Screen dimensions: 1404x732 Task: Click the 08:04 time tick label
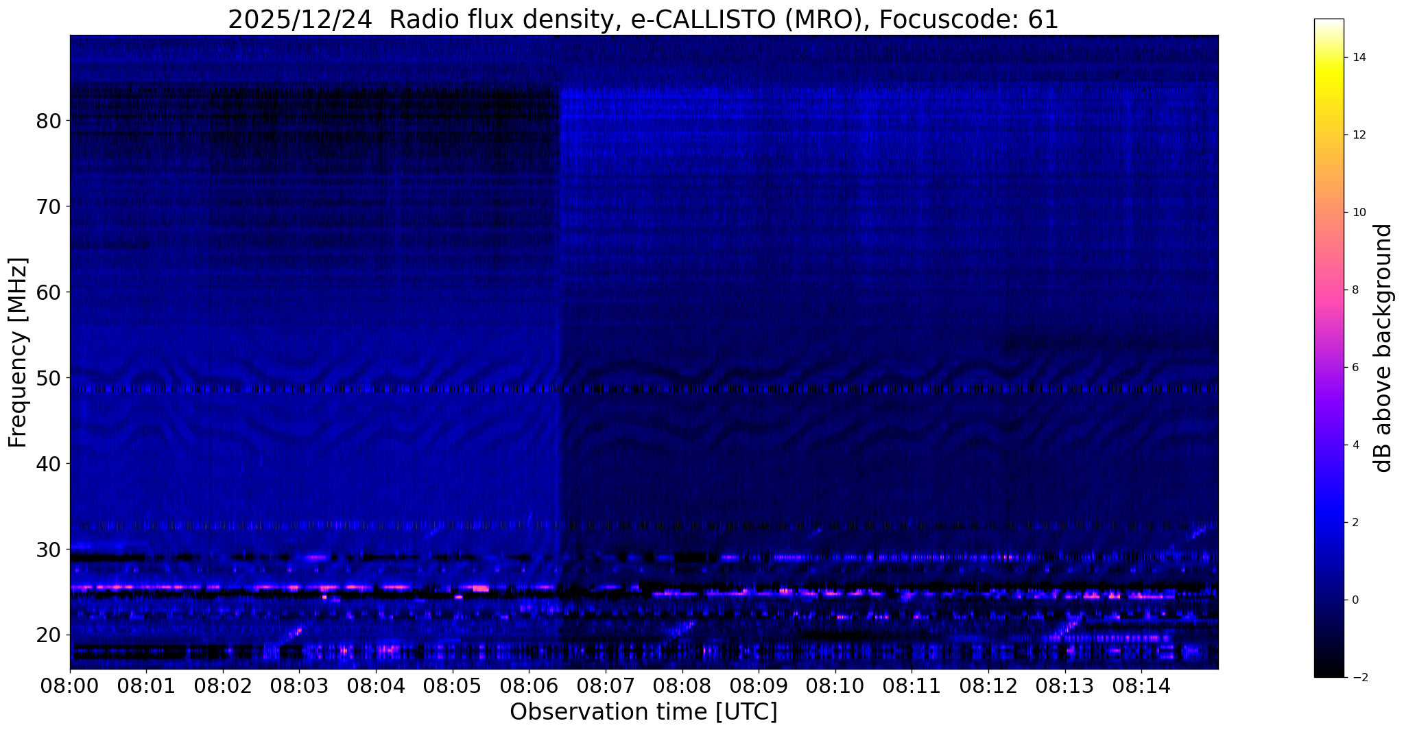[x=376, y=686]
